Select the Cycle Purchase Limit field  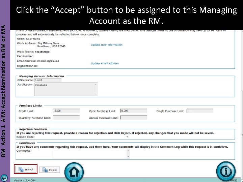134,111
